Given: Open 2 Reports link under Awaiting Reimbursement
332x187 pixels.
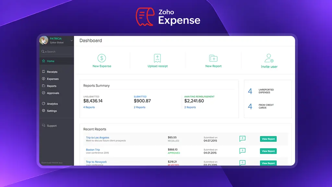Looking at the screenshot, I should (x=190, y=107).
